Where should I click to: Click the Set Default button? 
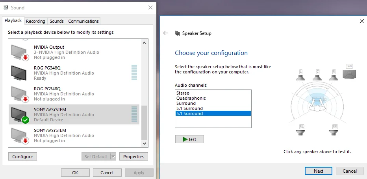[x=96, y=157]
